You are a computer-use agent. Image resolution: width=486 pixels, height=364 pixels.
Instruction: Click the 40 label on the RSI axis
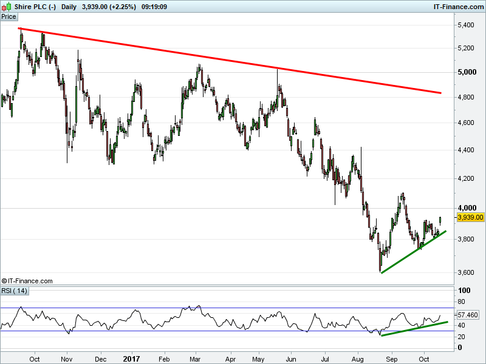point(461,325)
